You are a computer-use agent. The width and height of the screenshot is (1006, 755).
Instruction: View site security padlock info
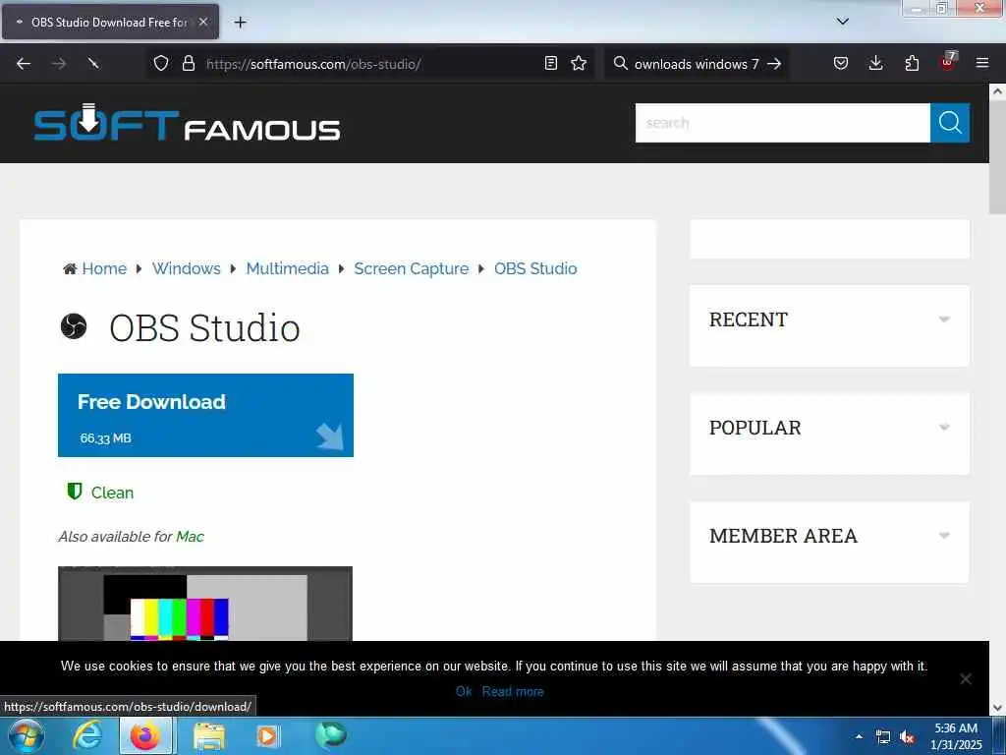(188, 63)
